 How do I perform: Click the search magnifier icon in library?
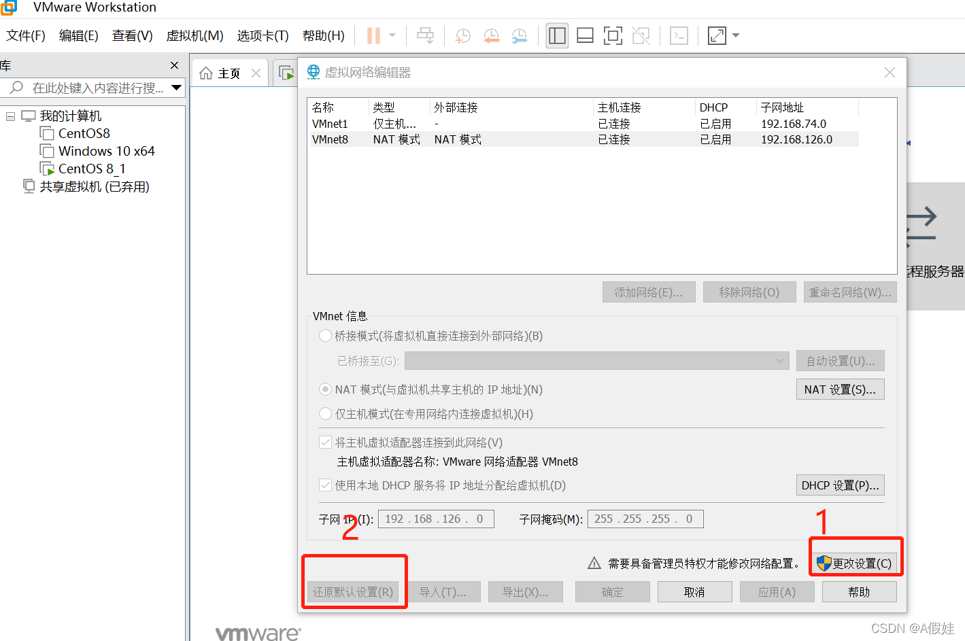pos(16,88)
